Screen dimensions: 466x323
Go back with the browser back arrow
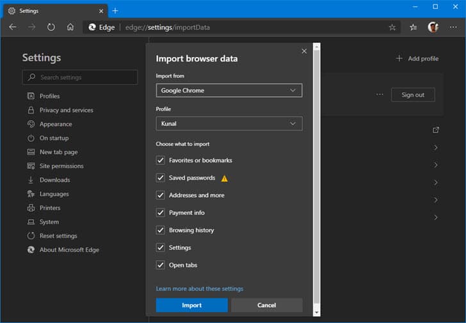tap(13, 28)
